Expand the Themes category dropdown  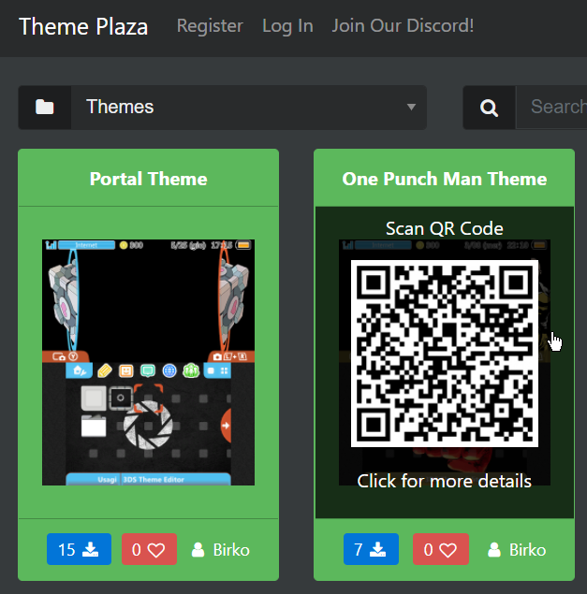249,108
